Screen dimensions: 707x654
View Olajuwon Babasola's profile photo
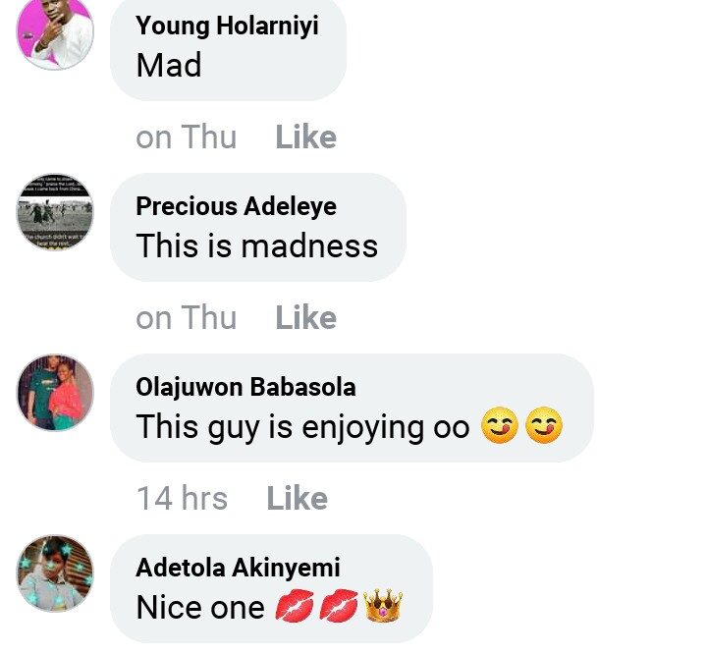tap(55, 394)
